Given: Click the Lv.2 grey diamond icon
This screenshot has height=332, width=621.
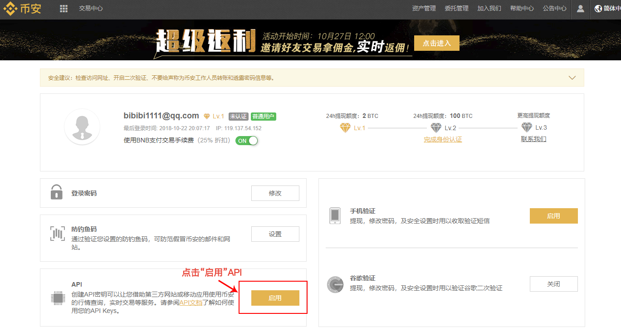Looking at the screenshot, I should (436, 128).
